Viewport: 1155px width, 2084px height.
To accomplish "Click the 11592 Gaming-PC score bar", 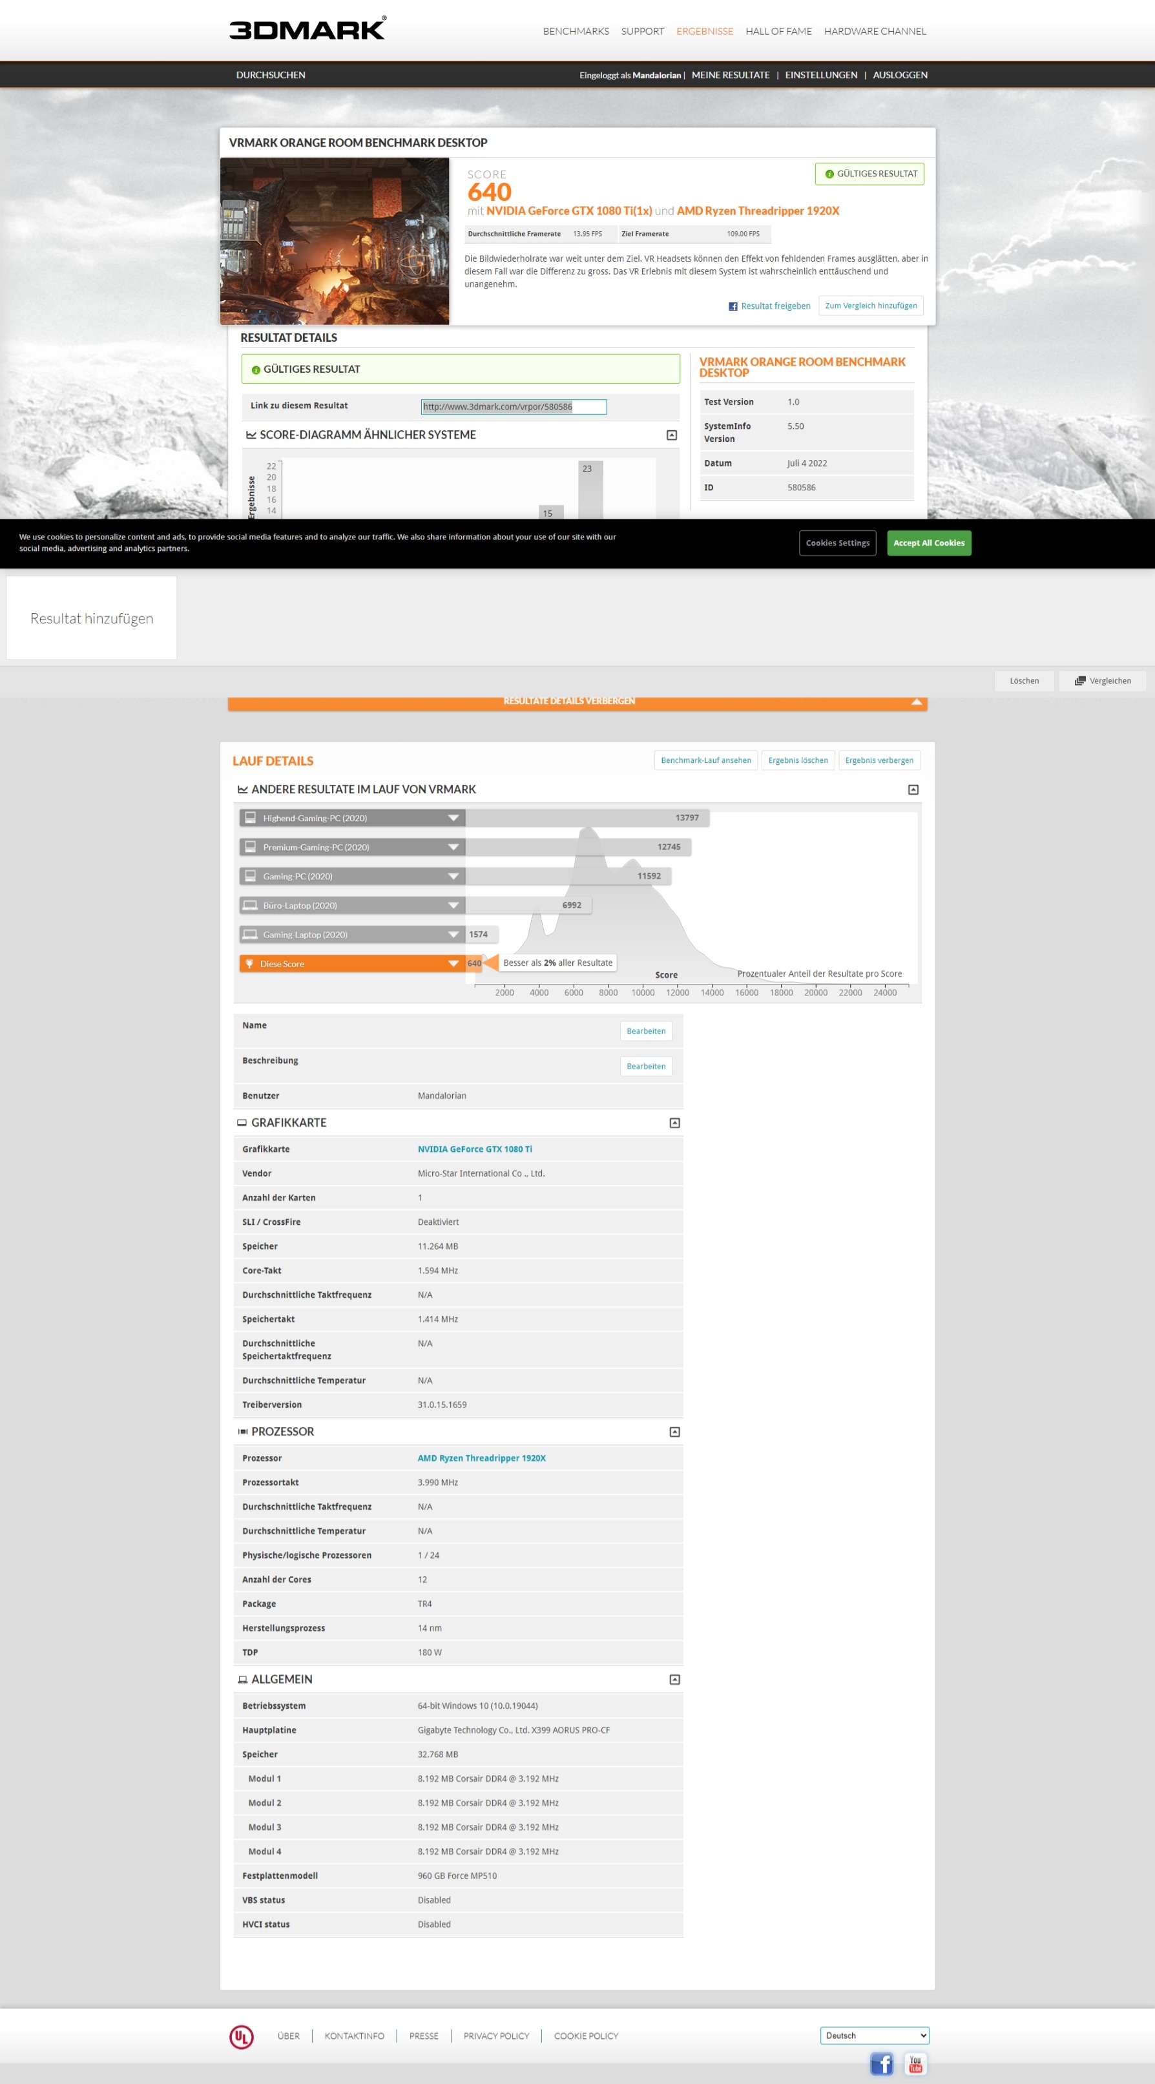I will (x=568, y=876).
